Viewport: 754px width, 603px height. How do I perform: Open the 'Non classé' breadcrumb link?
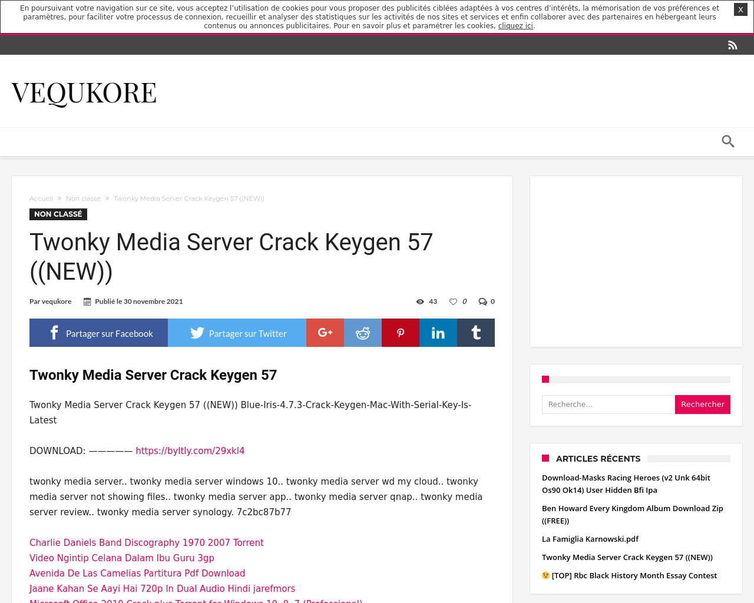pyautogui.click(x=83, y=198)
